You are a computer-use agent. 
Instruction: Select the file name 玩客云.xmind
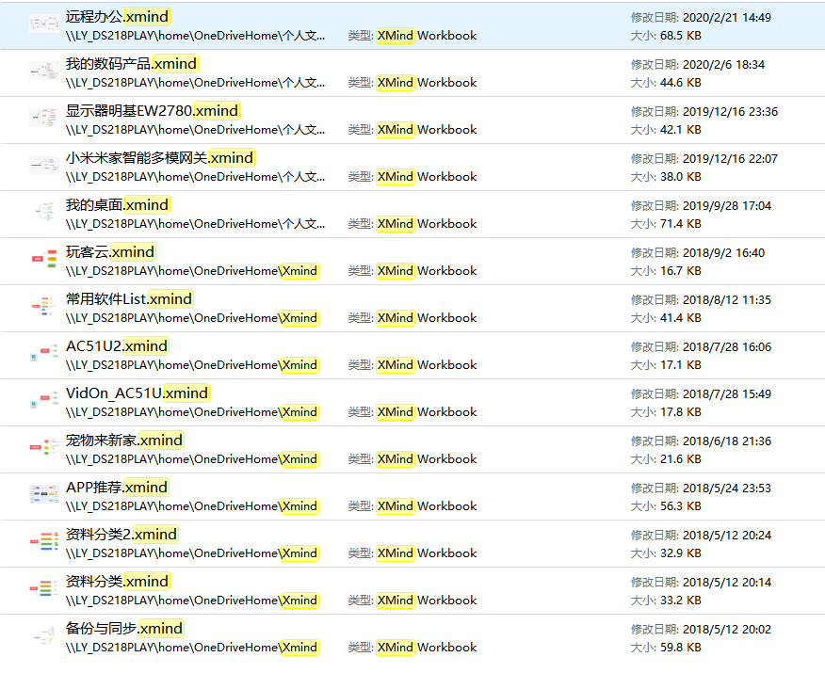coord(110,252)
